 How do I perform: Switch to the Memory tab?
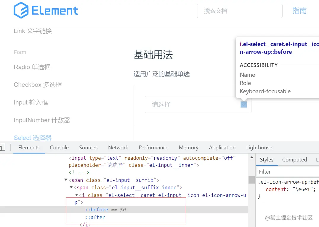pyautogui.click(x=189, y=148)
